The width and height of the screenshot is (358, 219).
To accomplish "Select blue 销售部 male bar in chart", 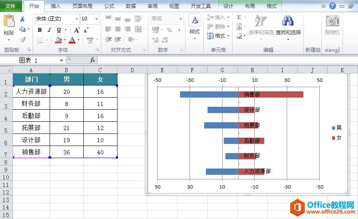I will 209,94.
